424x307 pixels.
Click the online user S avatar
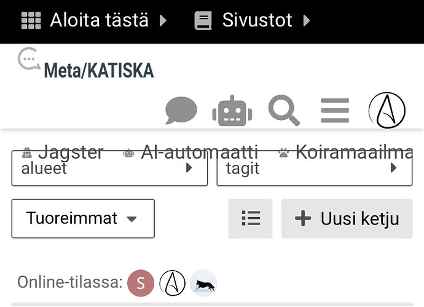click(x=141, y=283)
